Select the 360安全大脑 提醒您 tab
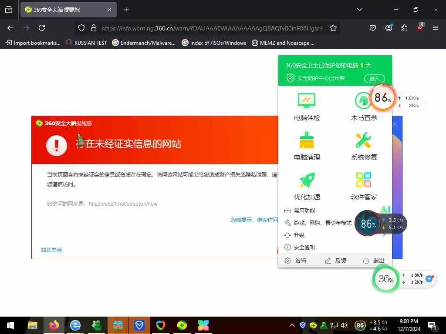This screenshot has width=446, height=334. click(68, 10)
